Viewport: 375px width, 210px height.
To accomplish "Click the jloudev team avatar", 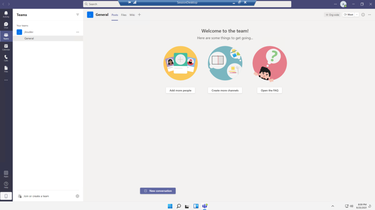I will tap(19, 32).
